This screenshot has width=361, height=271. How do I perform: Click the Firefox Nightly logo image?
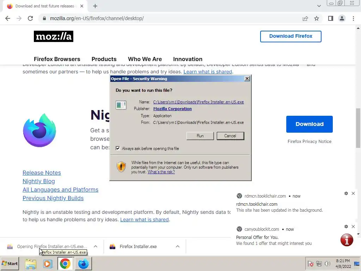tap(39, 130)
